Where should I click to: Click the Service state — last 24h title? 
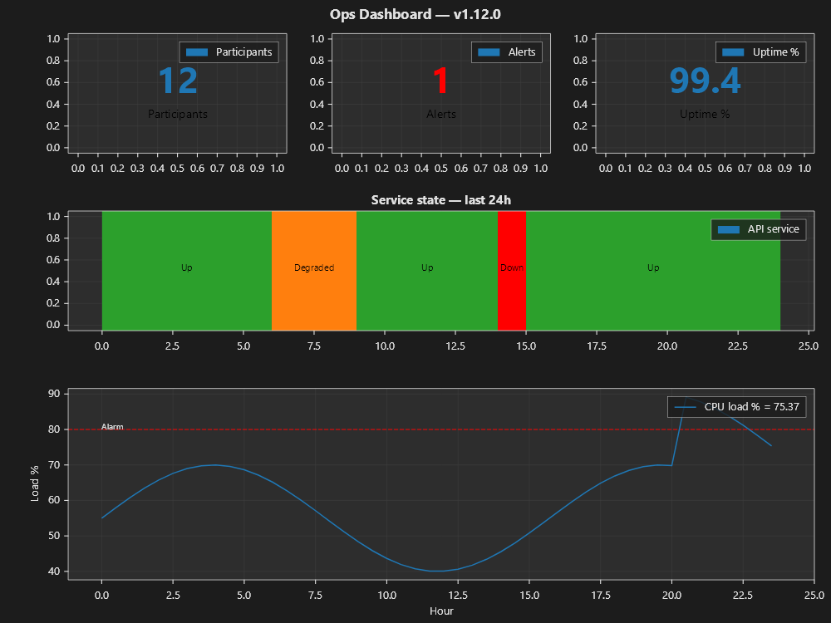(441, 200)
